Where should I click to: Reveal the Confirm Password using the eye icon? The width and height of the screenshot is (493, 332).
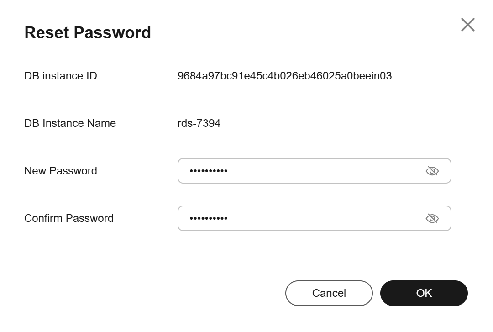[x=432, y=218]
